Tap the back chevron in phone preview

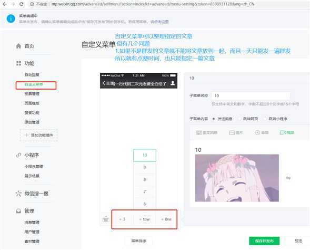tap(104, 83)
